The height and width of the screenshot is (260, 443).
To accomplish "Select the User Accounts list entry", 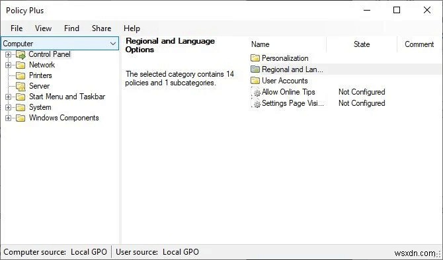I will pos(285,81).
